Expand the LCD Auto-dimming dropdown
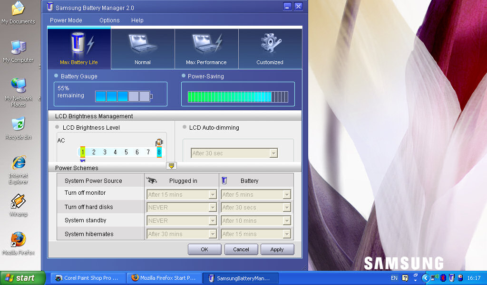Screen dimensions: 487x285 click(273, 153)
